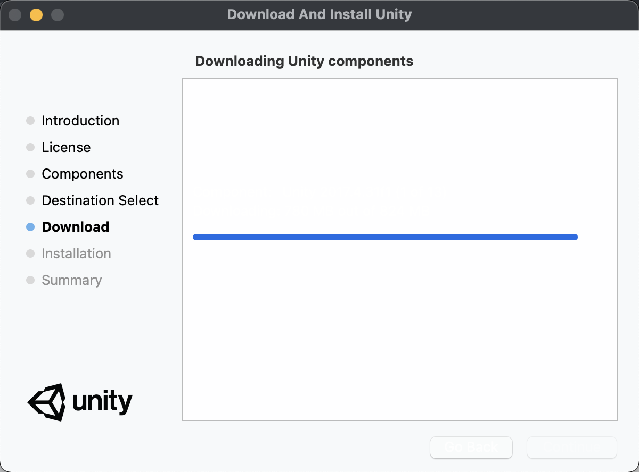Viewport: 639px width, 472px height.
Task: Click the bullet beside Destination Select
Action: pyautogui.click(x=30, y=200)
